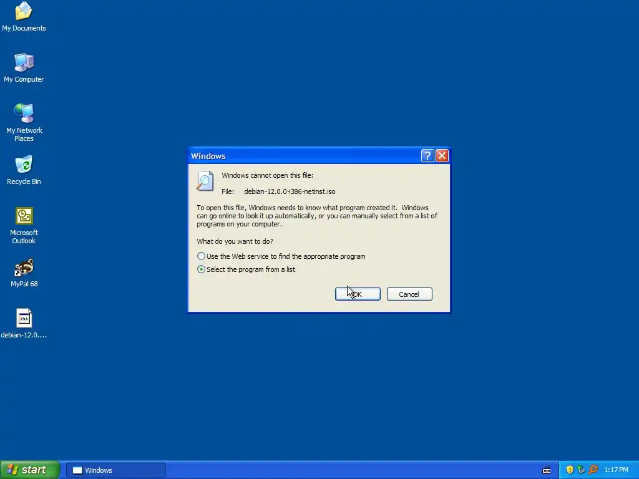The image size is (639, 479).
Task: Select the Microsoft Outlook desktop icon
Action: (24, 225)
